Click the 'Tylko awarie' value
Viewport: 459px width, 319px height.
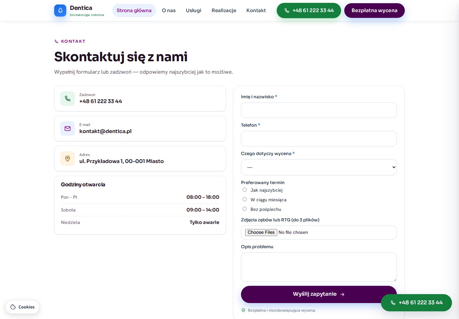(x=204, y=222)
